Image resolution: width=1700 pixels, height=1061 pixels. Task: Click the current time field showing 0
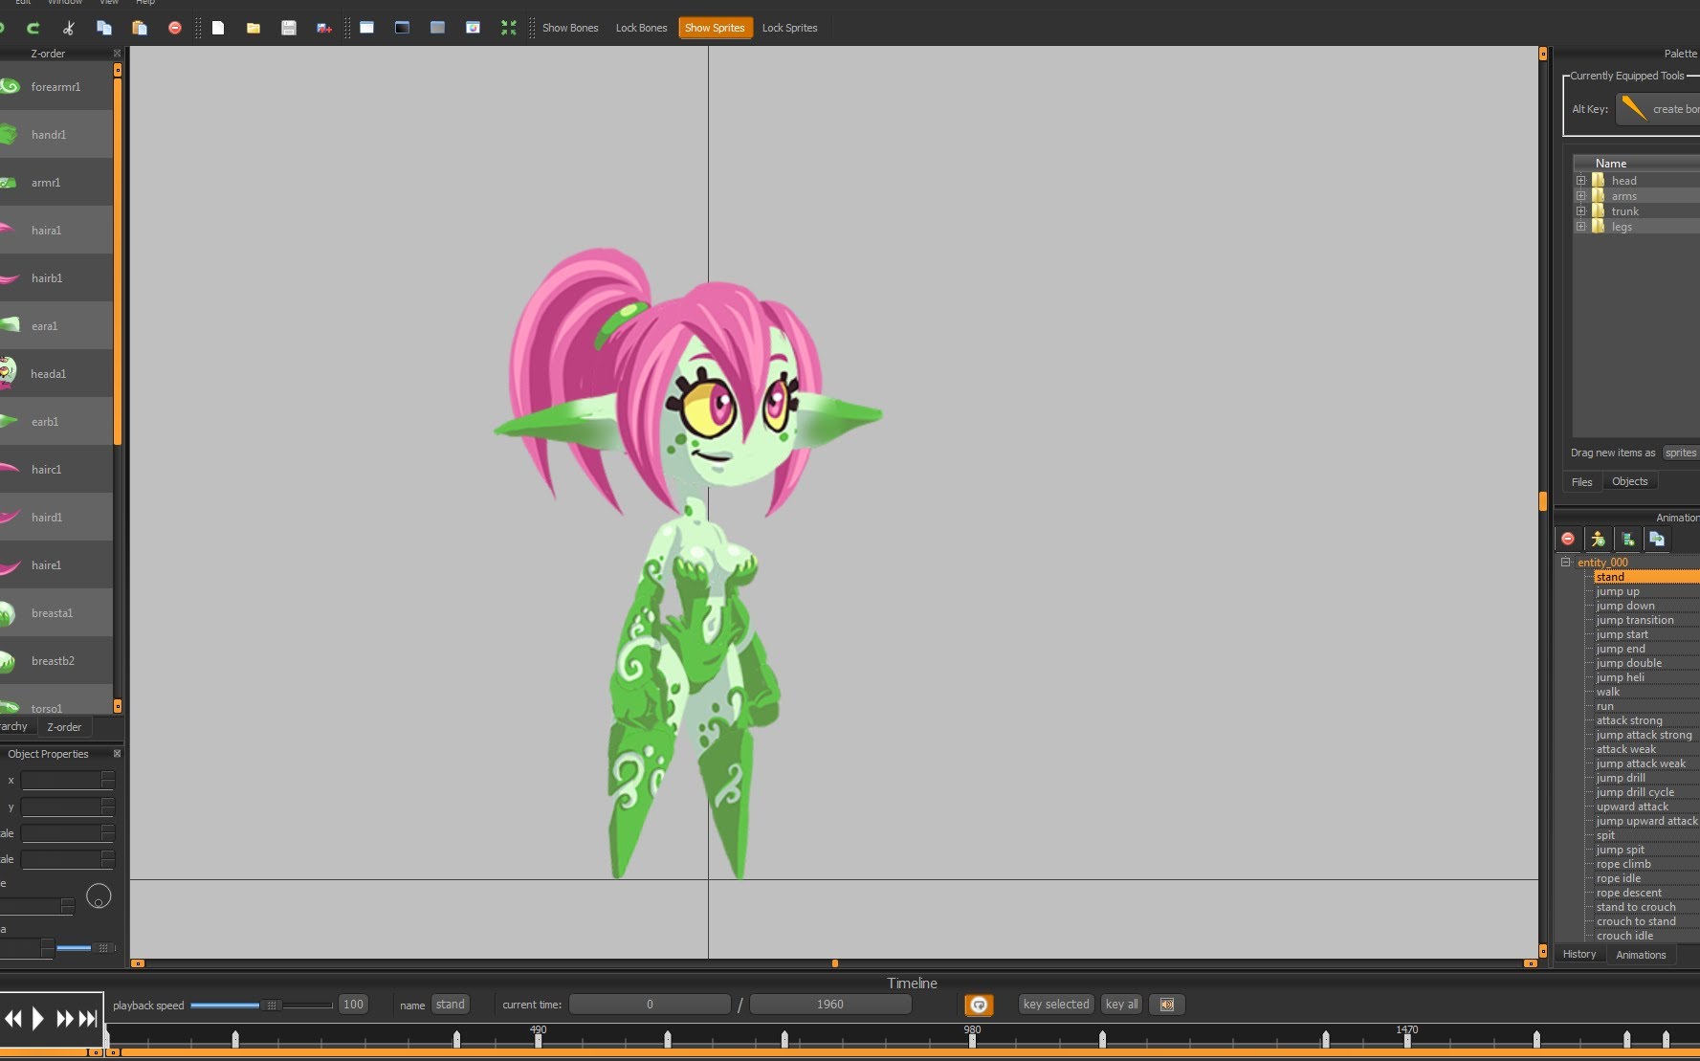coord(650,1005)
